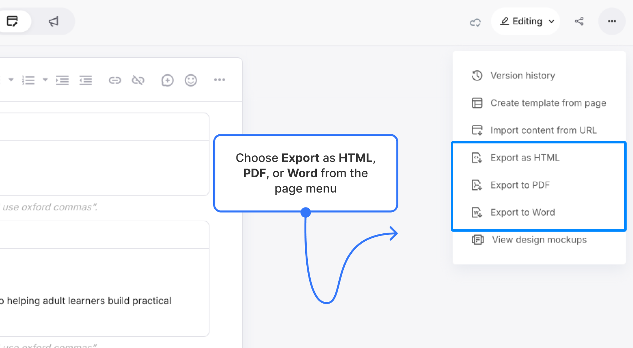The width and height of the screenshot is (633, 348).
Task: Select Version history from the menu
Action: (523, 76)
